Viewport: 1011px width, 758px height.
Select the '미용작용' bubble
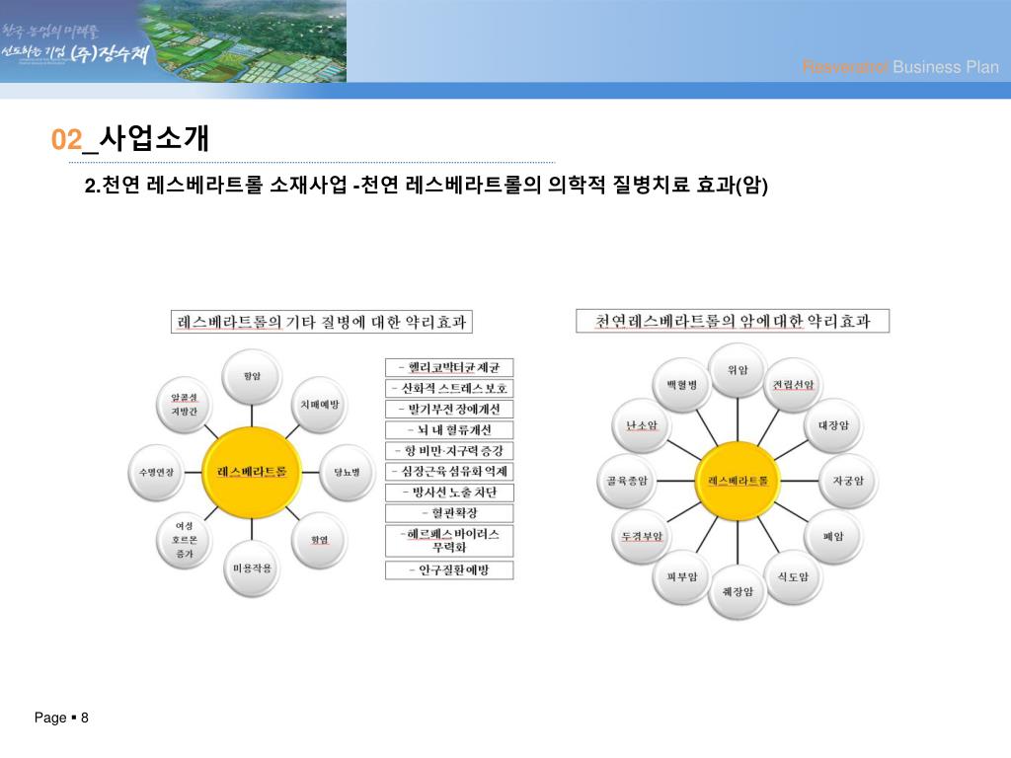[252, 568]
